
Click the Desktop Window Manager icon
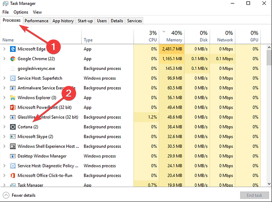tap(13, 156)
